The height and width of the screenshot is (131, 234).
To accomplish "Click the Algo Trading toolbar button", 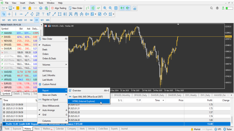I will [59, 8].
